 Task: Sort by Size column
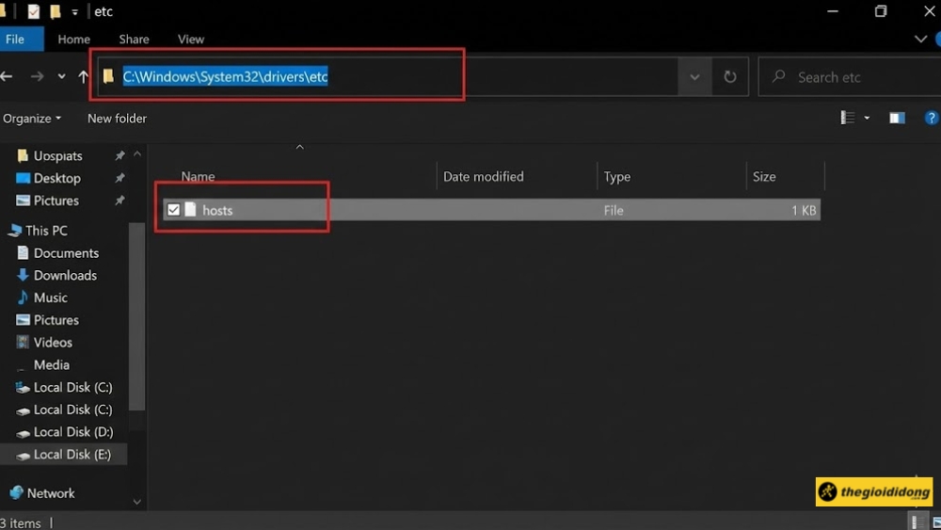click(764, 176)
